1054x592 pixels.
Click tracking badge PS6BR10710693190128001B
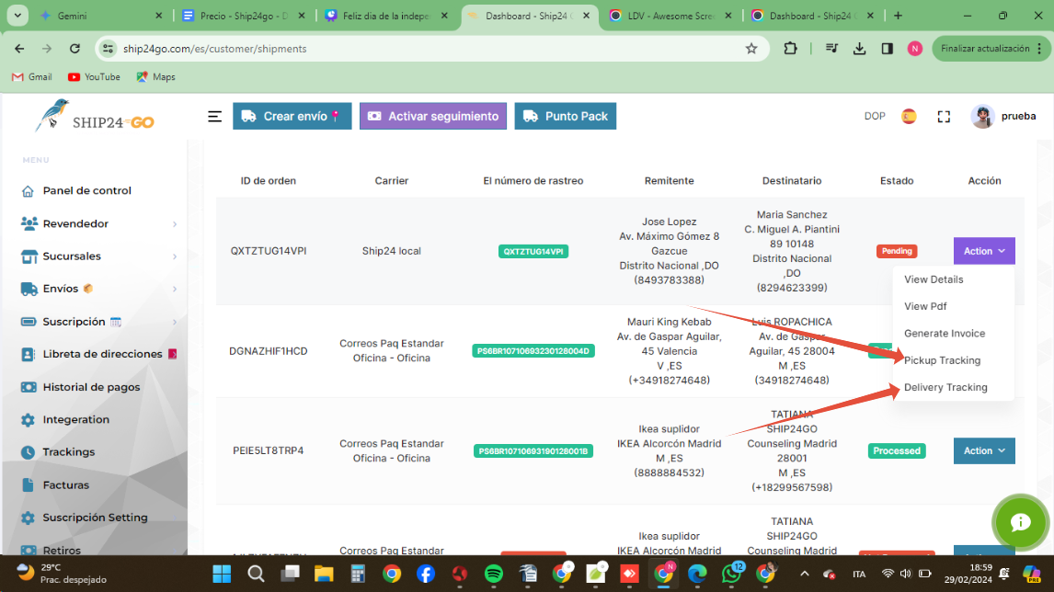point(533,450)
